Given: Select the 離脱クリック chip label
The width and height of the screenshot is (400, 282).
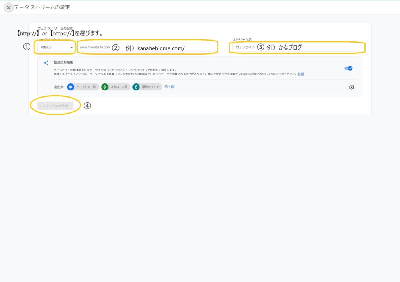Looking at the screenshot, I should pos(151,87).
